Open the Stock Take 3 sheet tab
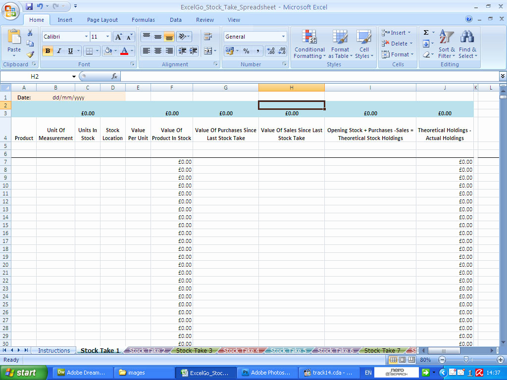 (x=194, y=350)
